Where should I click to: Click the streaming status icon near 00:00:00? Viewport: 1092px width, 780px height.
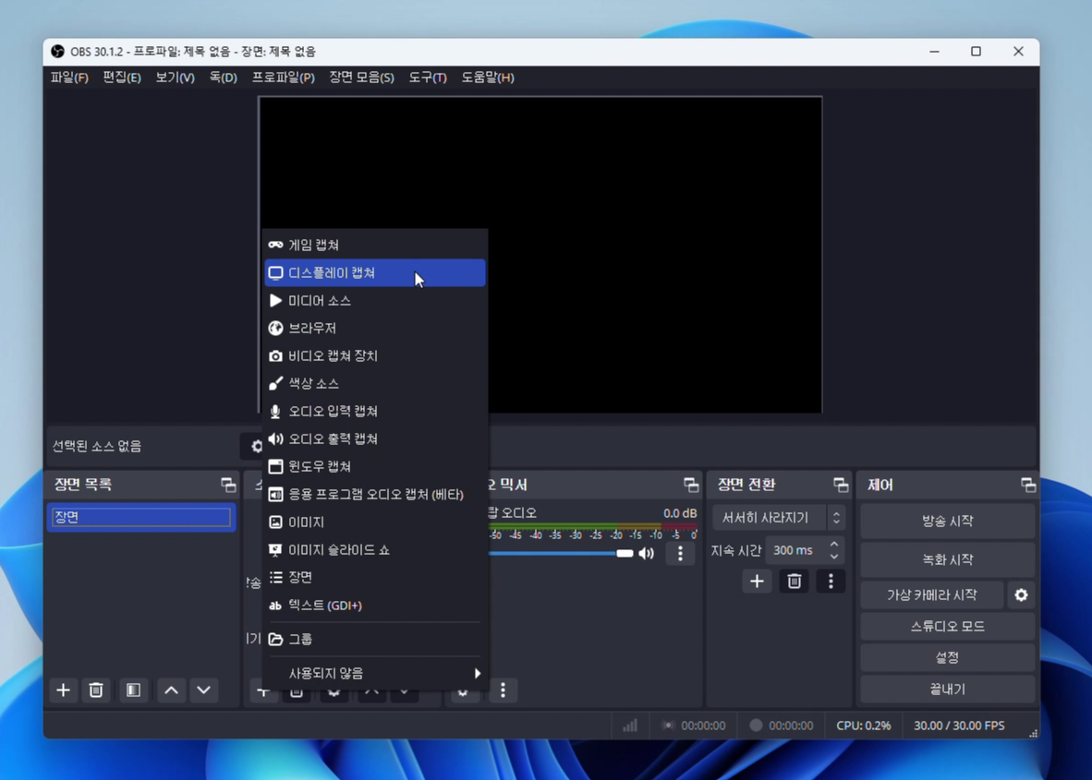[x=668, y=726]
